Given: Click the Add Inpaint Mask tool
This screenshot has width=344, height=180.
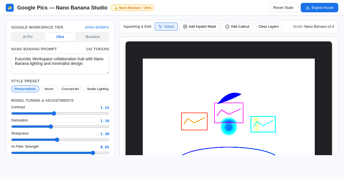Looking at the screenshot, I should coord(200,27).
